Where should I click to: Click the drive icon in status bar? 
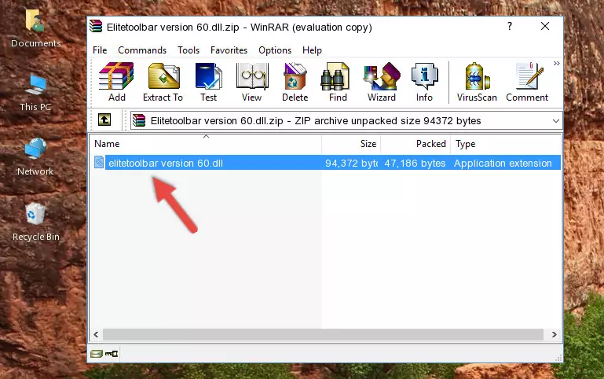coord(97,353)
